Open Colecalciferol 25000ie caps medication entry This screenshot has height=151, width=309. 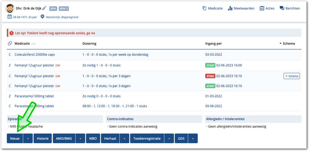[35, 55]
